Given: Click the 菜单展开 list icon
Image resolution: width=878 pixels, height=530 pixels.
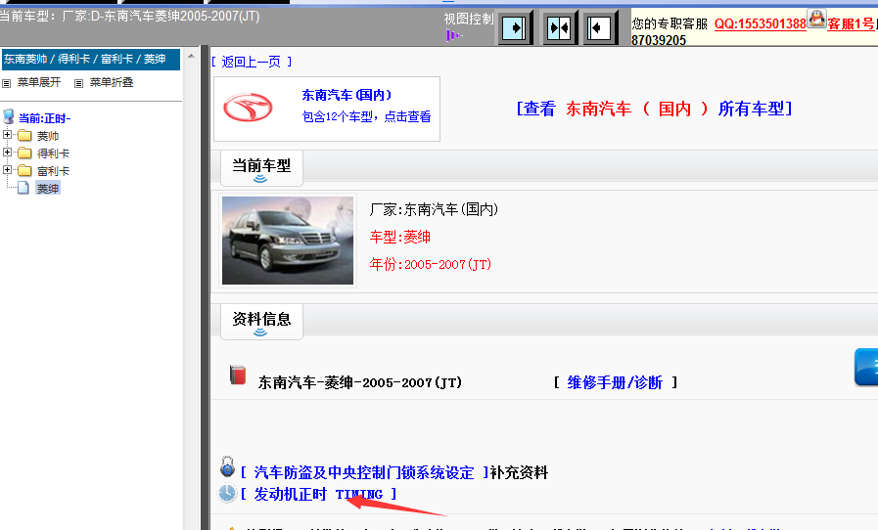Looking at the screenshot, I should click(7, 83).
